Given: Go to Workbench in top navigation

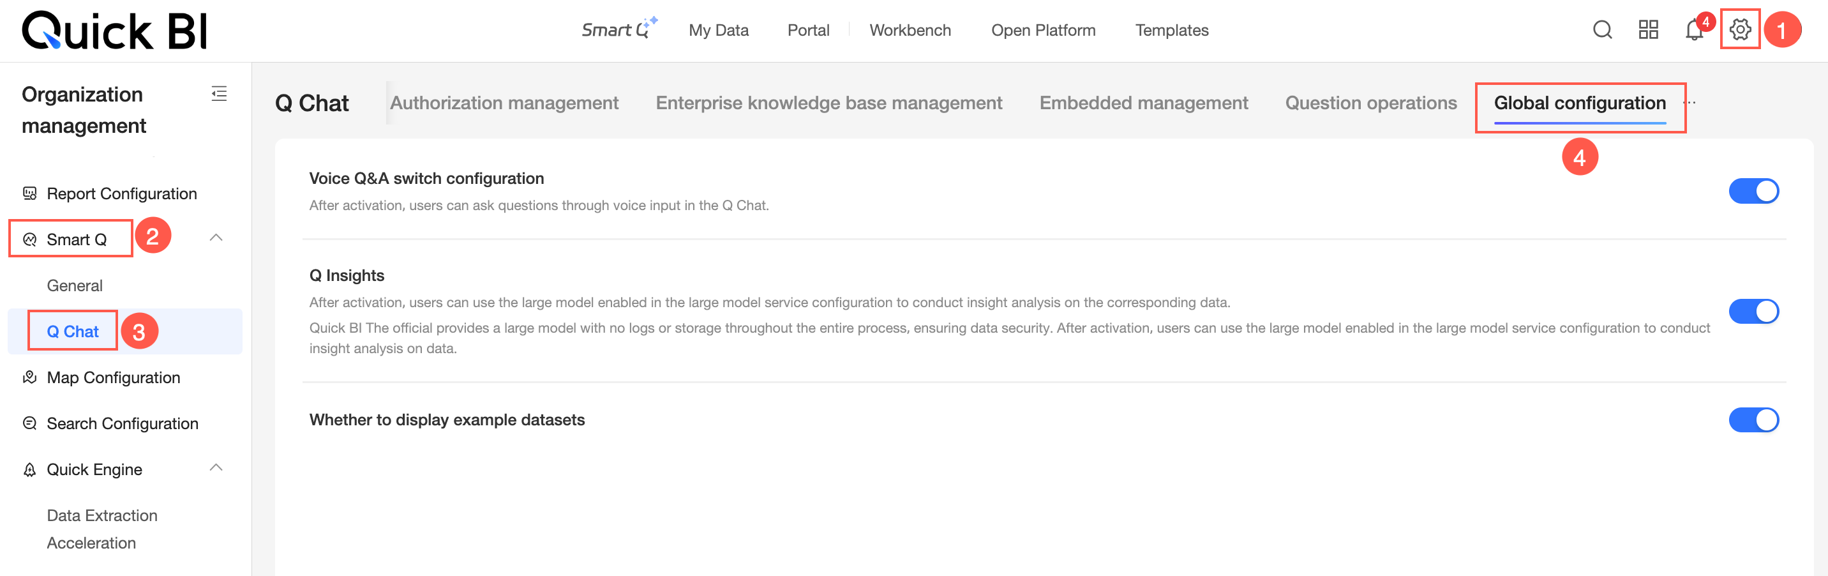Looking at the screenshot, I should pyautogui.click(x=910, y=31).
